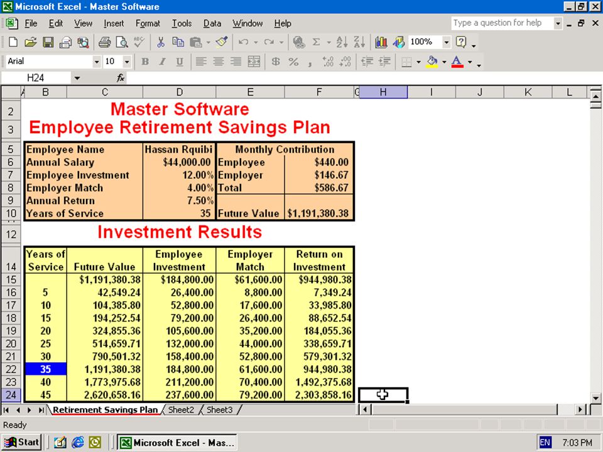This screenshot has height=452, width=603.
Task: Open the Data menu
Action: tap(212, 23)
